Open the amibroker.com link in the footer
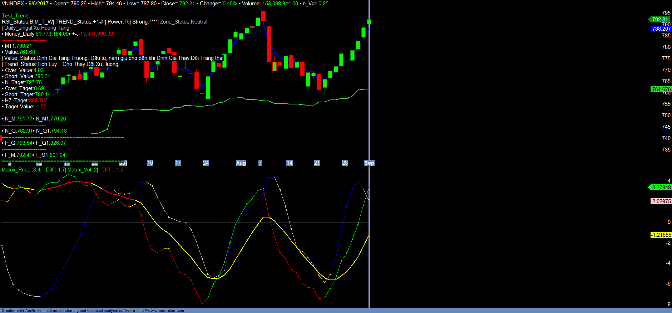 tap(160, 311)
